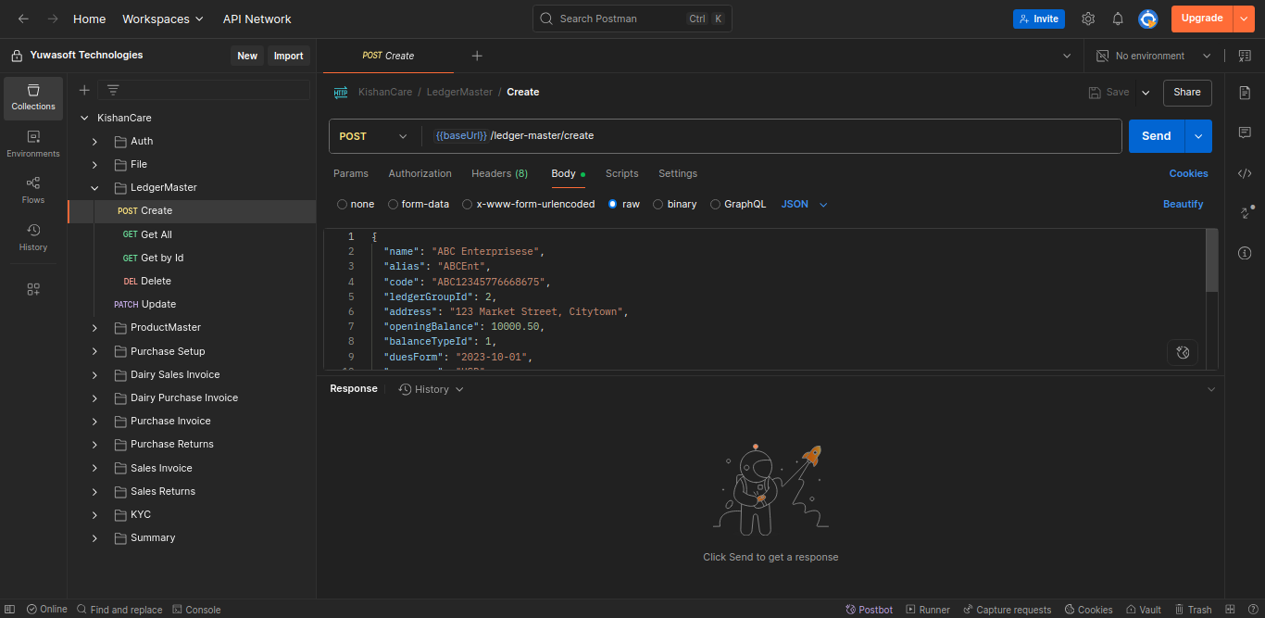Open the documentation icon in right sidebar
Image resolution: width=1265 pixels, height=618 pixels.
[x=1245, y=93]
